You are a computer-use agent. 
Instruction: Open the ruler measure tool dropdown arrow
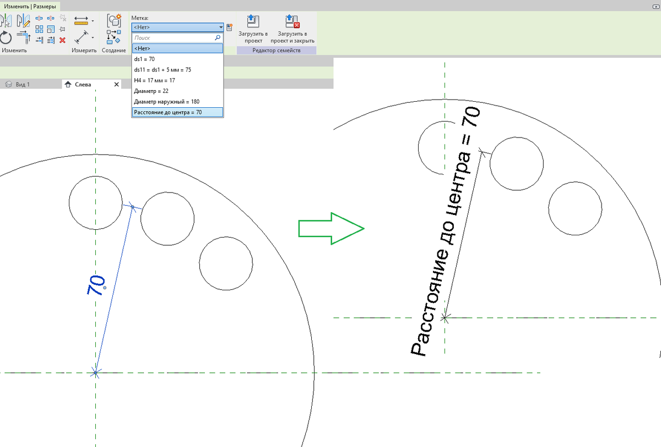coord(93,21)
